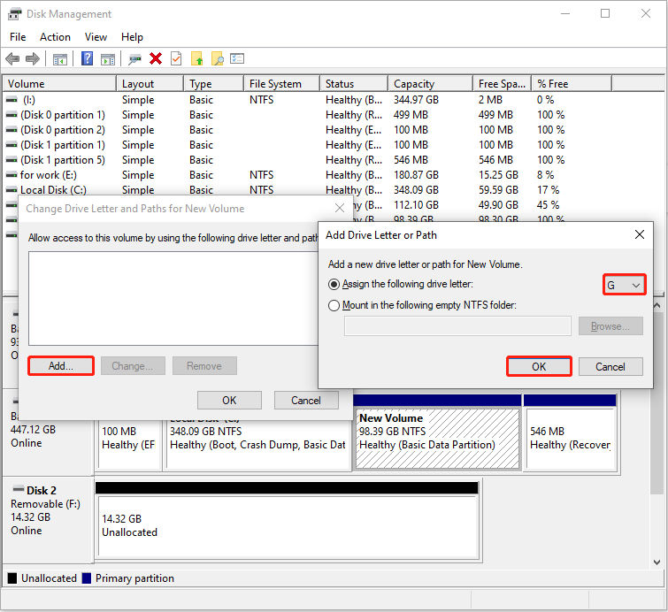Viewport: 668px width, 612px height.
Task: Click the Disk 2 drive icon in graphical view
Action: [x=19, y=488]
